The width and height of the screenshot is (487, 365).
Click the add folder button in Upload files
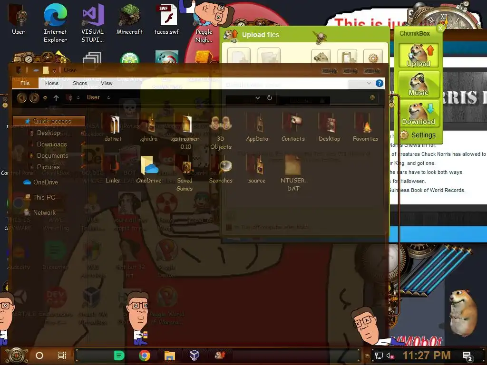[269, 56]
